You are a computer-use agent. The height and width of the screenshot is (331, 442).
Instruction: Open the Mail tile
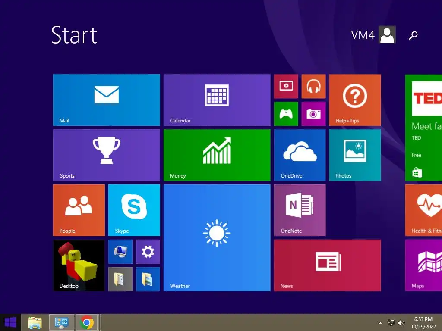107,100
